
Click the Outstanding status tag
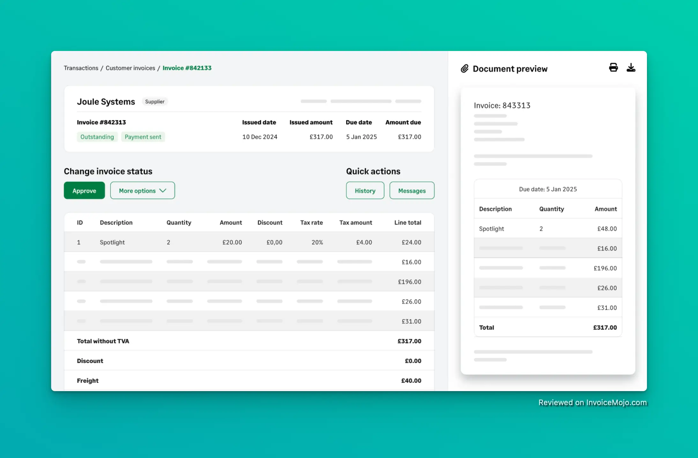coord(97,137)
